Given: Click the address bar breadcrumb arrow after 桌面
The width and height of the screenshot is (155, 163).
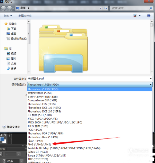Looking at the screenshot, I should coord(29,8).
